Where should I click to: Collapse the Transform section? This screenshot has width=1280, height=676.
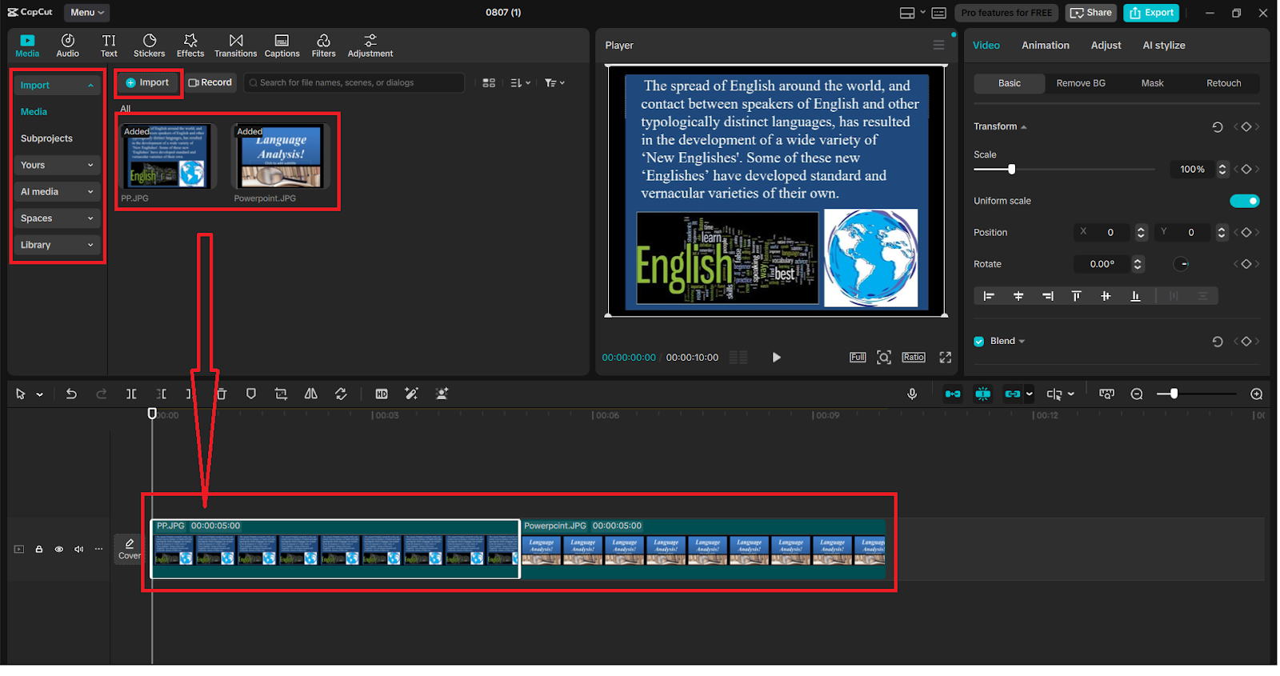(x=1023, y=127)
